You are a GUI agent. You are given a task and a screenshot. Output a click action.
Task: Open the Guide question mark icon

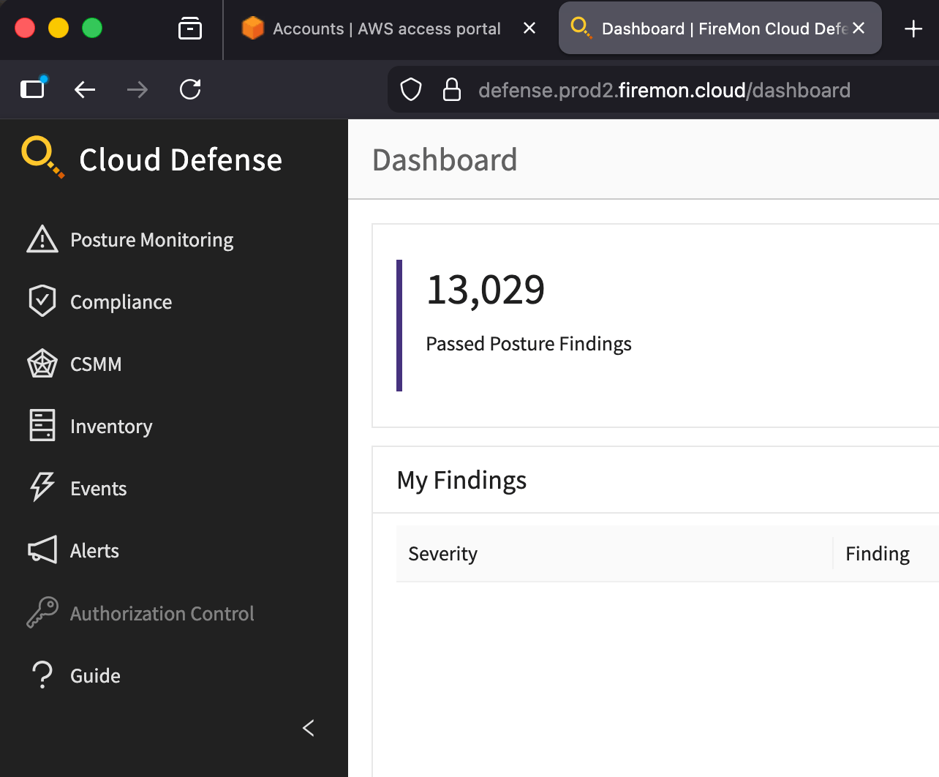tap(42, 675)
